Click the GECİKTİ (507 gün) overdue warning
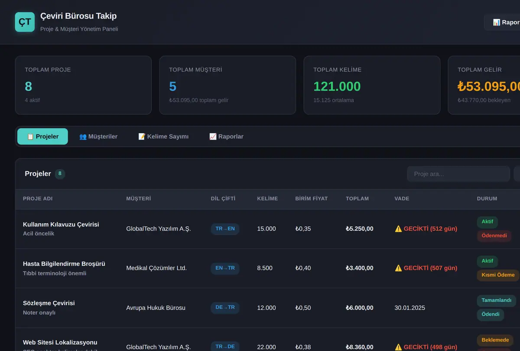This screenshot has width=520, height=351. coord(426,268)
